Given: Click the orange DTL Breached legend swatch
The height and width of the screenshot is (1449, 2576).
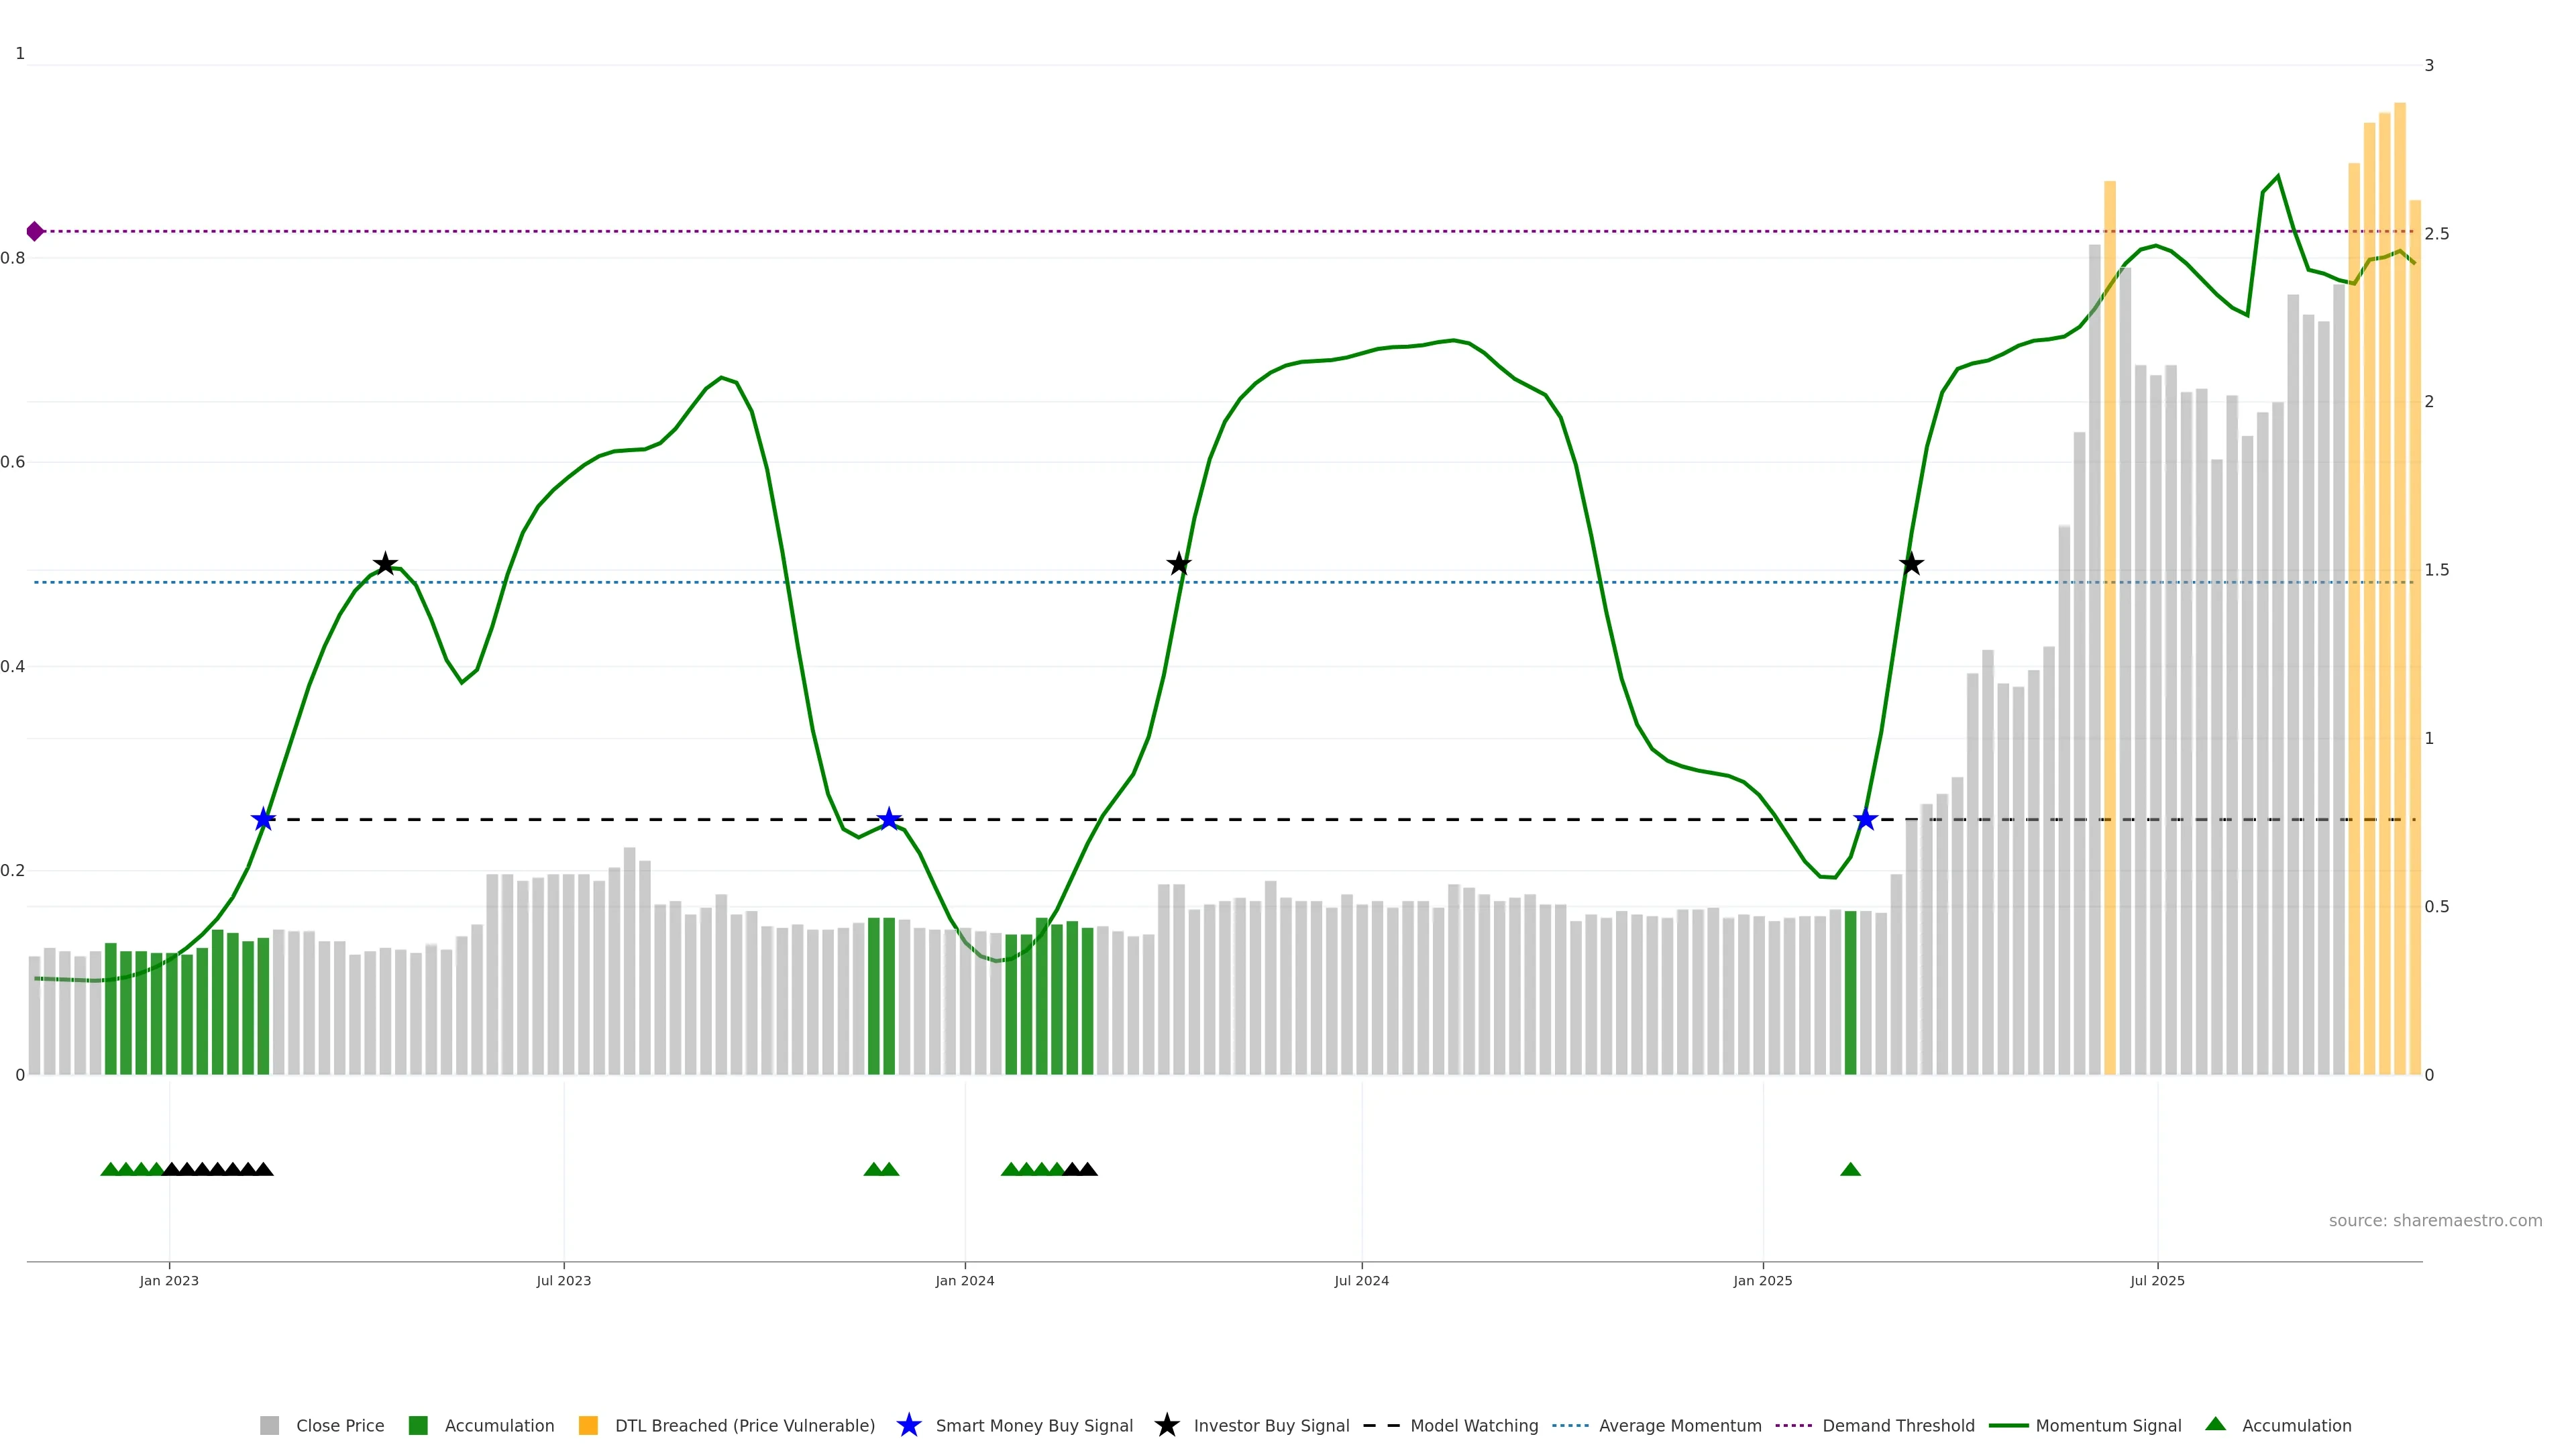Looking at the screenshot, I should 588,1425.
